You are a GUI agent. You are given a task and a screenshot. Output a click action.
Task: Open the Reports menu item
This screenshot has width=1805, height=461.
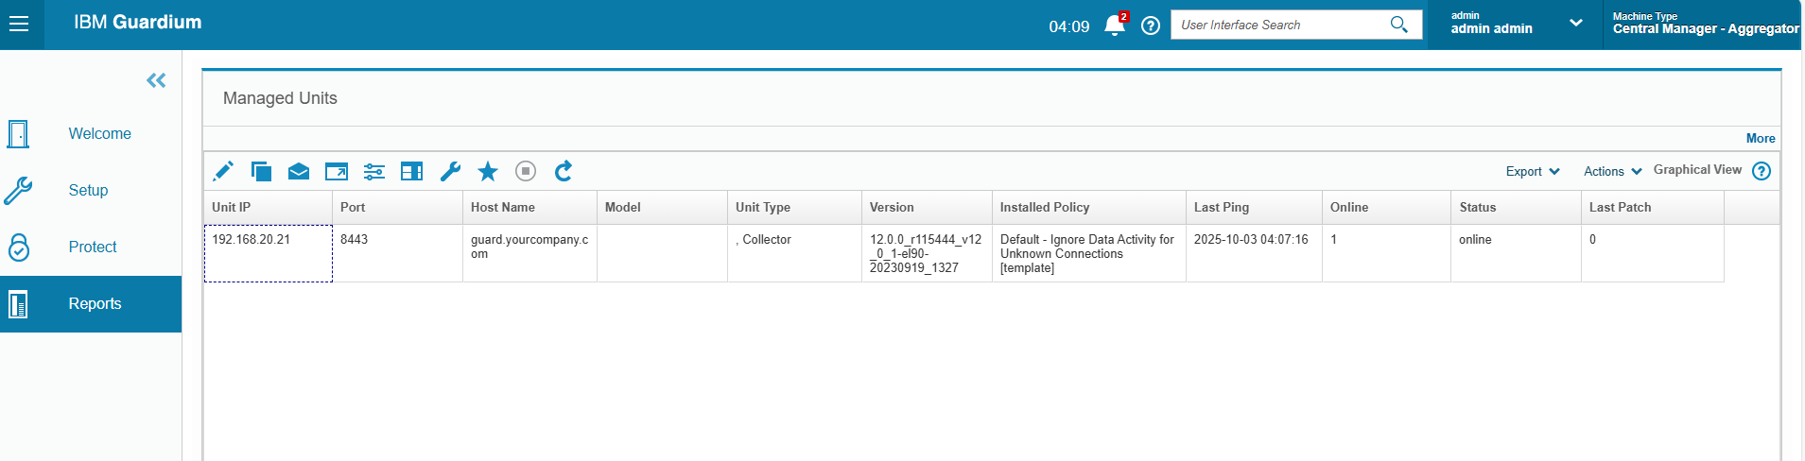(x=91, y=304)
